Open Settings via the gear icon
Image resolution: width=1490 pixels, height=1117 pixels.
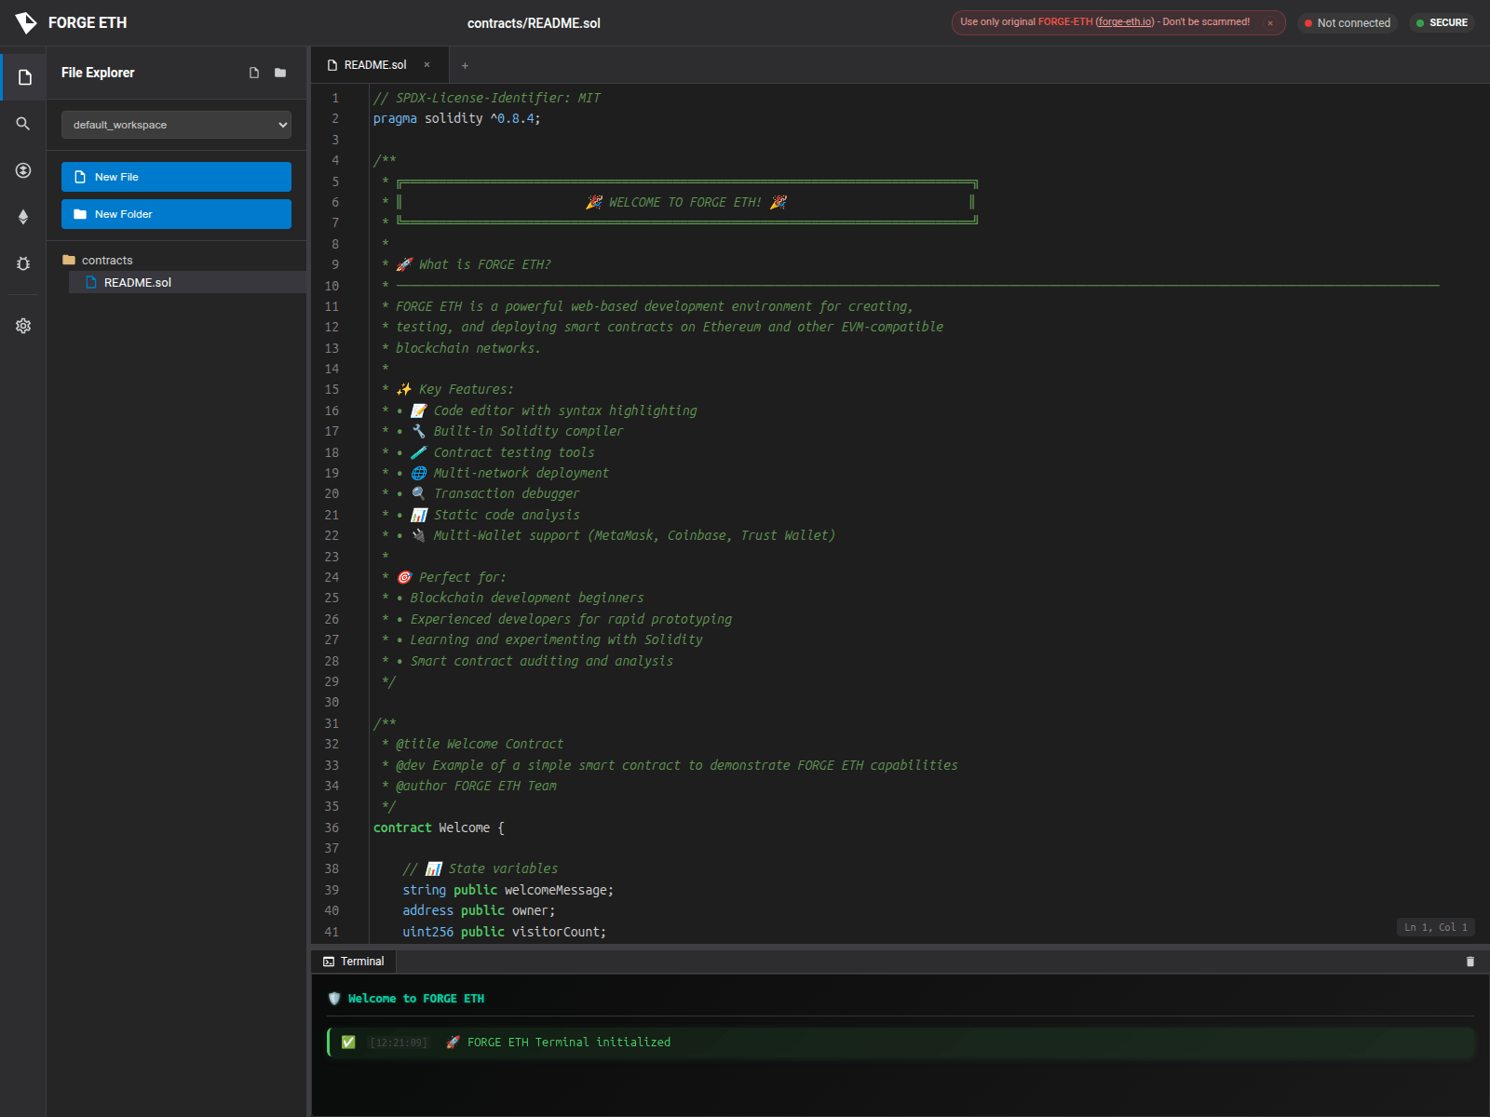[x=22, y=325]
